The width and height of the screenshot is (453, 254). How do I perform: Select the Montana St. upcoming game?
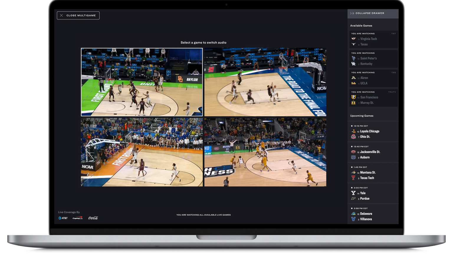pyautogui.click(x=368, y=173)
